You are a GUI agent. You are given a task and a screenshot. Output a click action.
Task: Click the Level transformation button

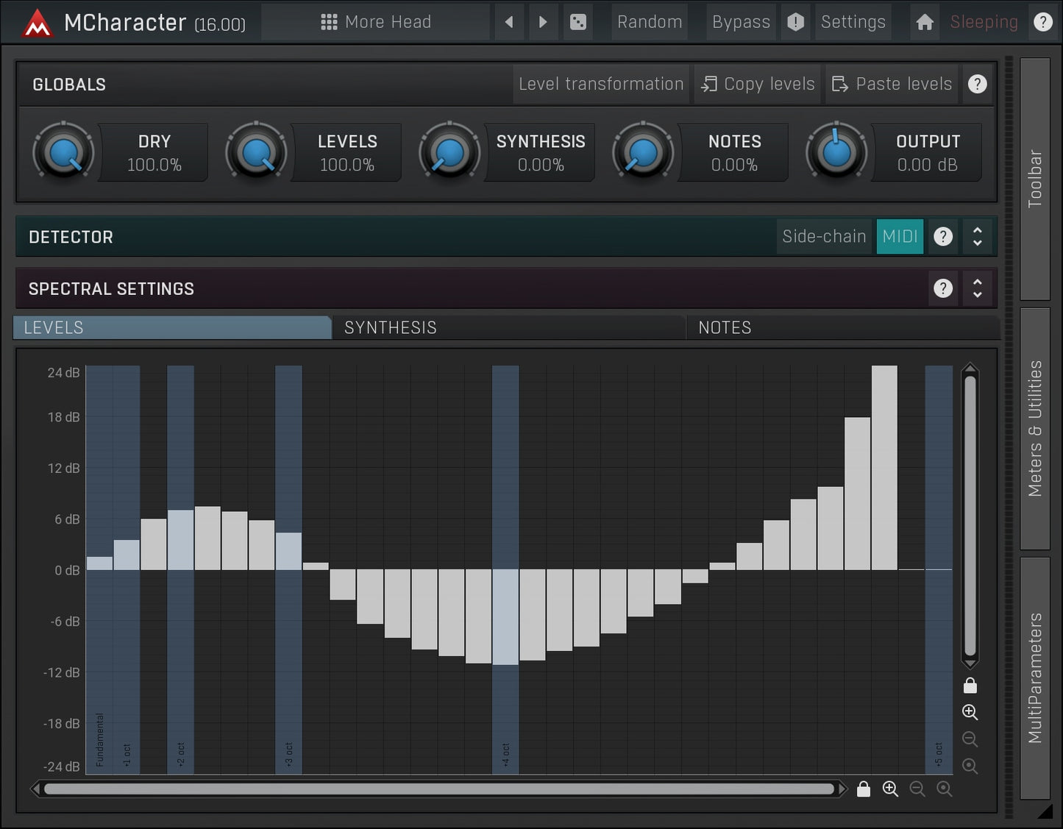[600, 84]
